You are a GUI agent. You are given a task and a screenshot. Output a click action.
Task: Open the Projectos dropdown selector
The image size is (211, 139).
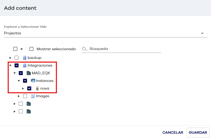click(x=202, y=33)
